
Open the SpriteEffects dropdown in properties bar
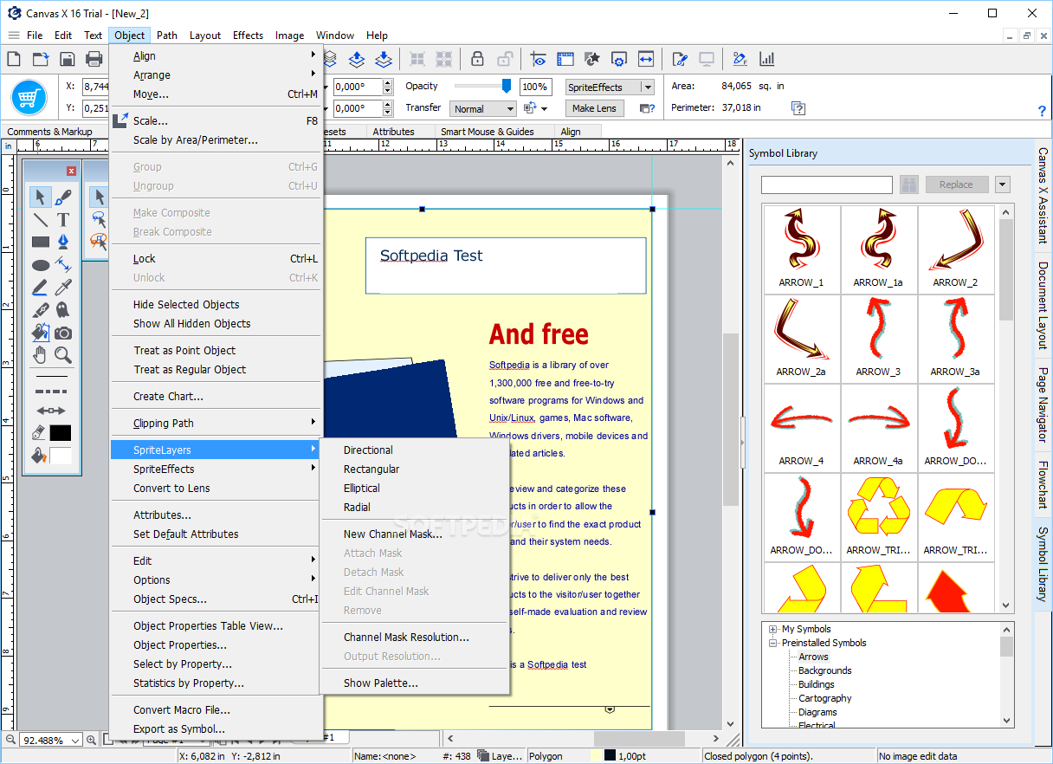click(x=647, y=87)
